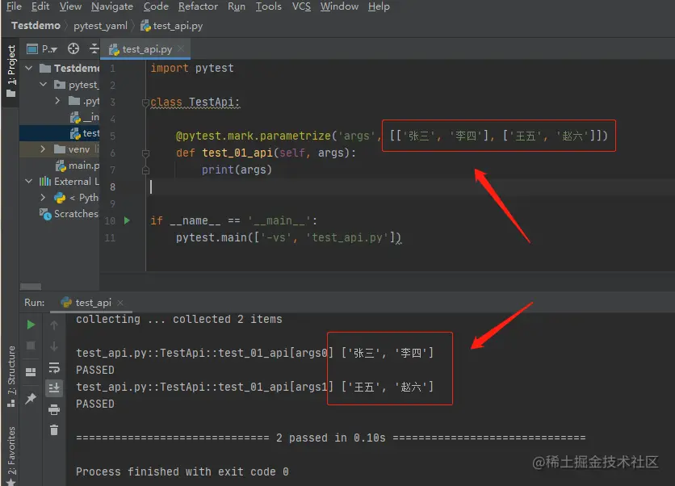Fold the test_01_api function in gutter
Image resolution: width=675 pixels, height=486 pixels.
coord(145,153)
